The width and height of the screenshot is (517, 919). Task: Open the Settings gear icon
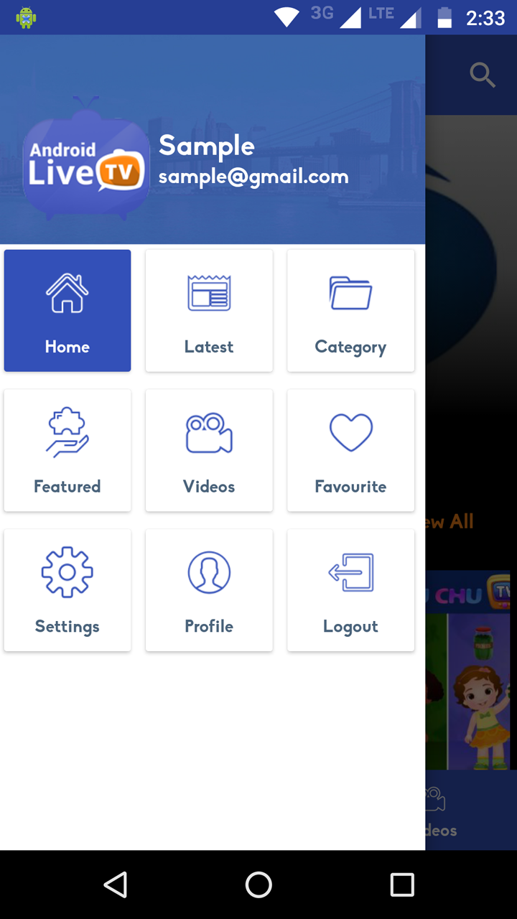tap(67, 572)
